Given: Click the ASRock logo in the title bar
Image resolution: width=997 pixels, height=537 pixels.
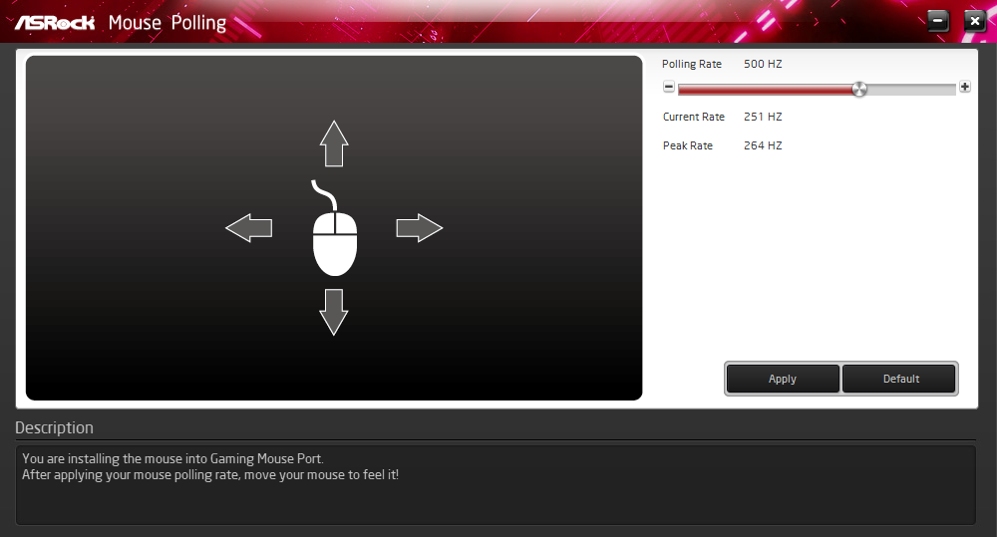Looking at the screenshot, I should pyautogui.click(x=55, y=23).
